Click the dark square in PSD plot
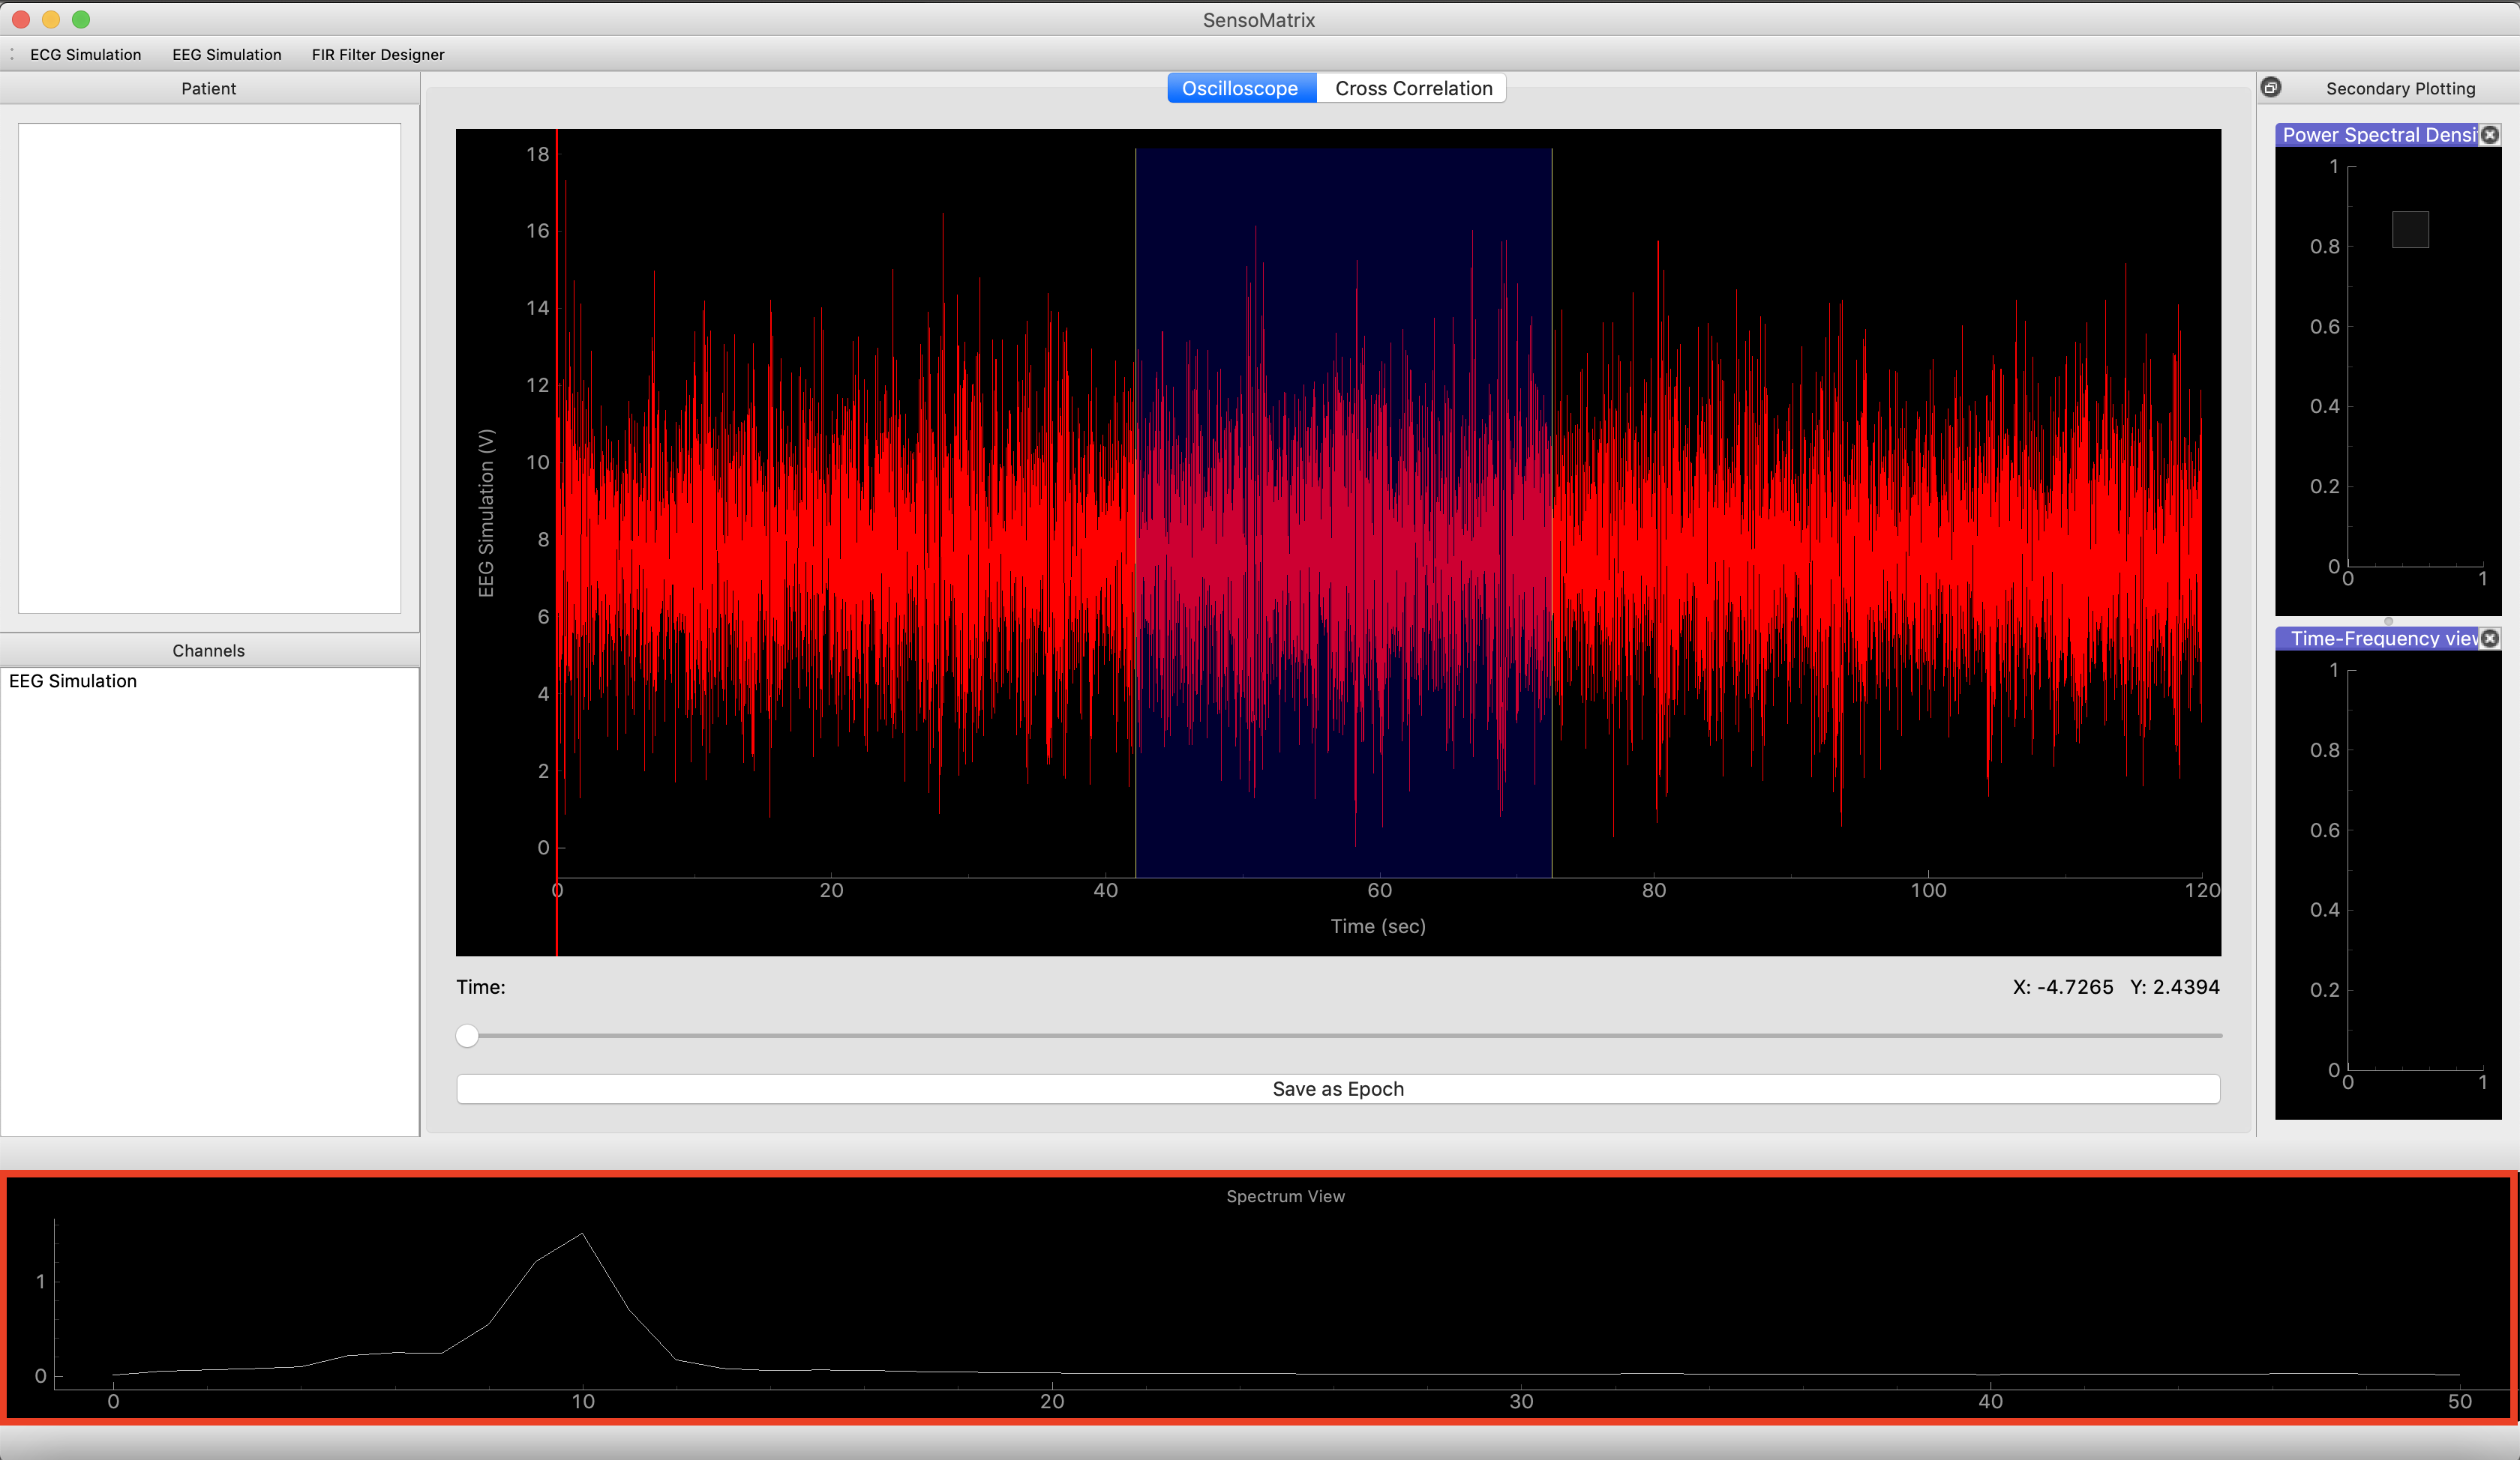2520x1460 pixels. pos(2410,230)
